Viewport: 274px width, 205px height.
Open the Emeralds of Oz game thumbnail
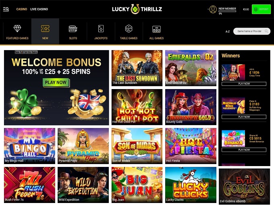coord(191,68)
